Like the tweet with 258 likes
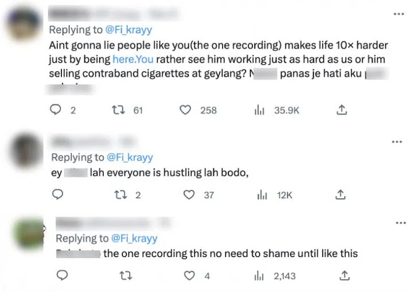This screenshot has width=413, height=292. (185, 110)
